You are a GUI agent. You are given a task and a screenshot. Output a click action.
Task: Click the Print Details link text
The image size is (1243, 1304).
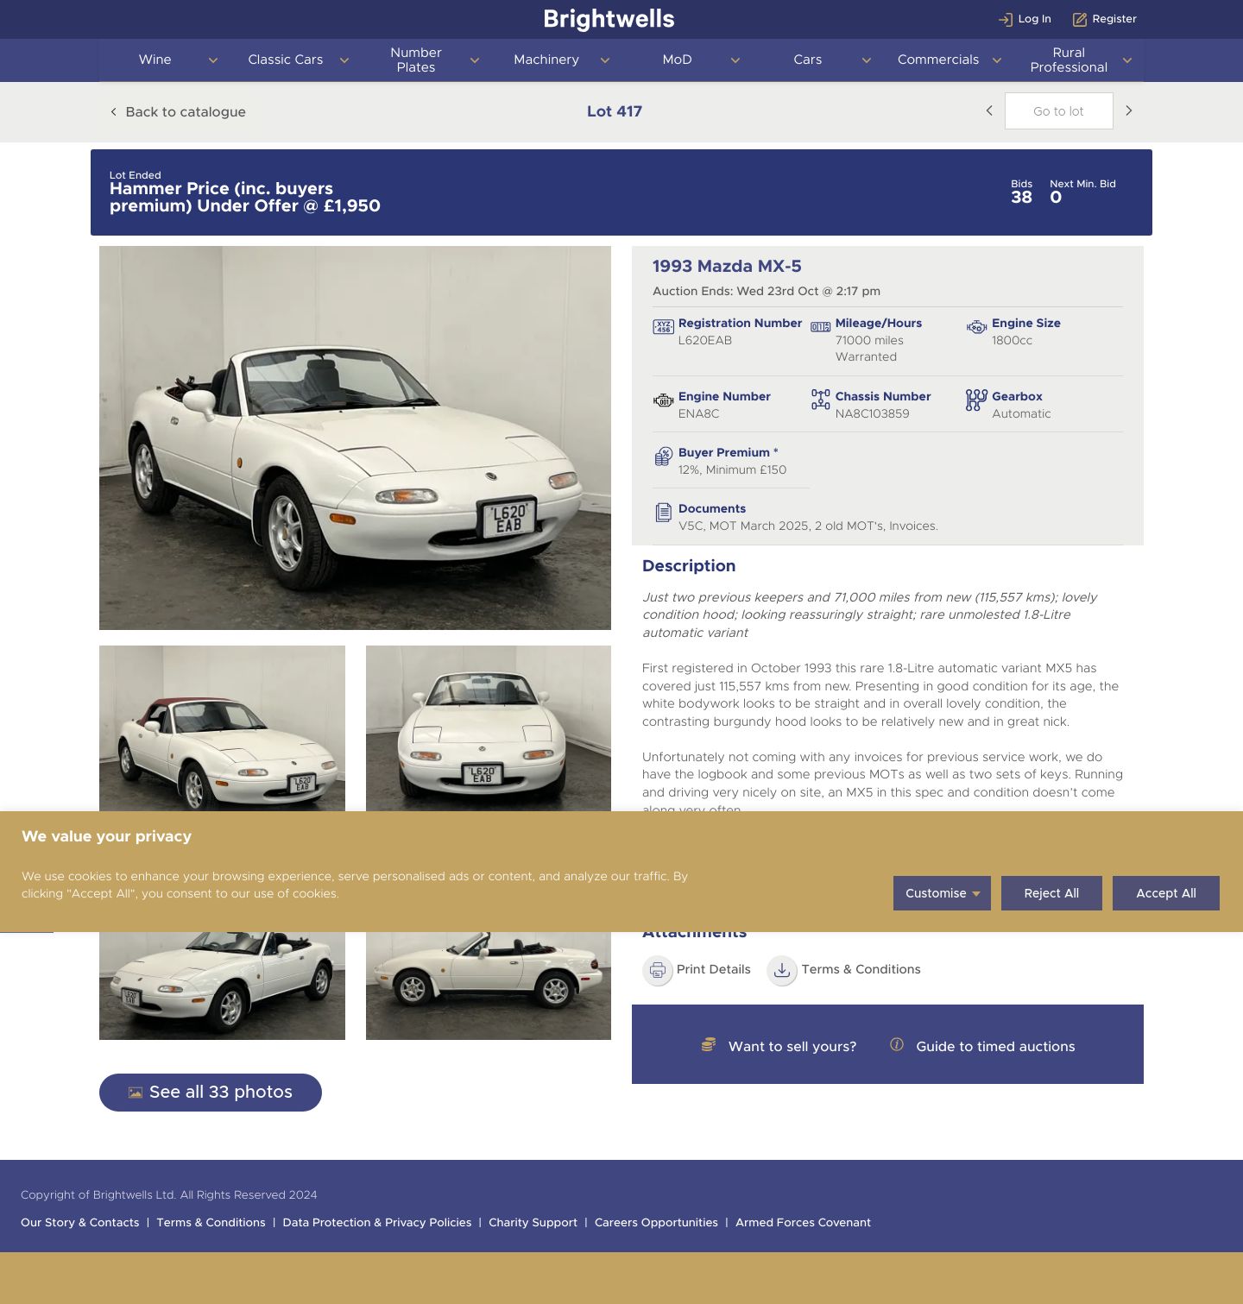coord(714,969)
